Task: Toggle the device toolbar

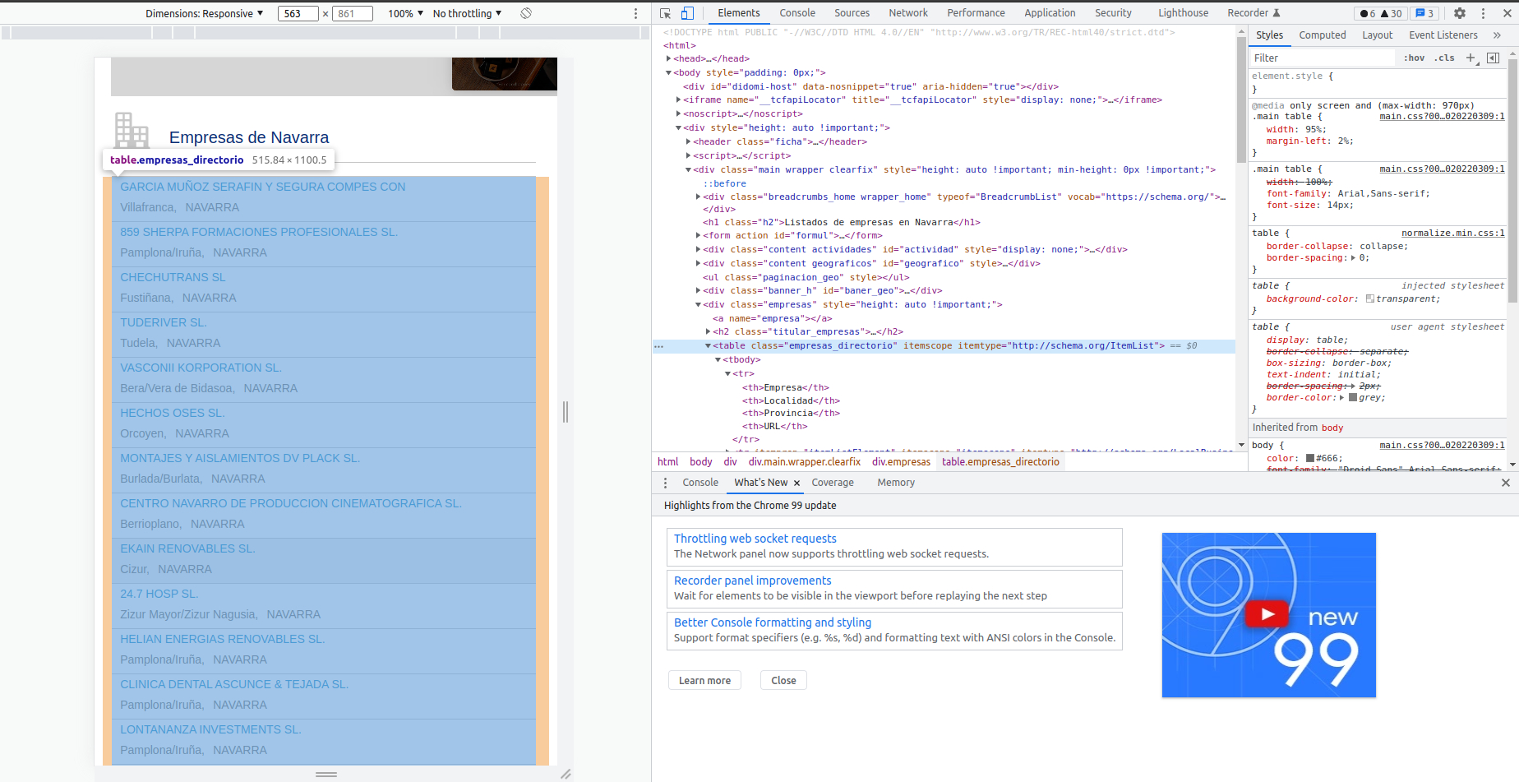Action: 687,13
